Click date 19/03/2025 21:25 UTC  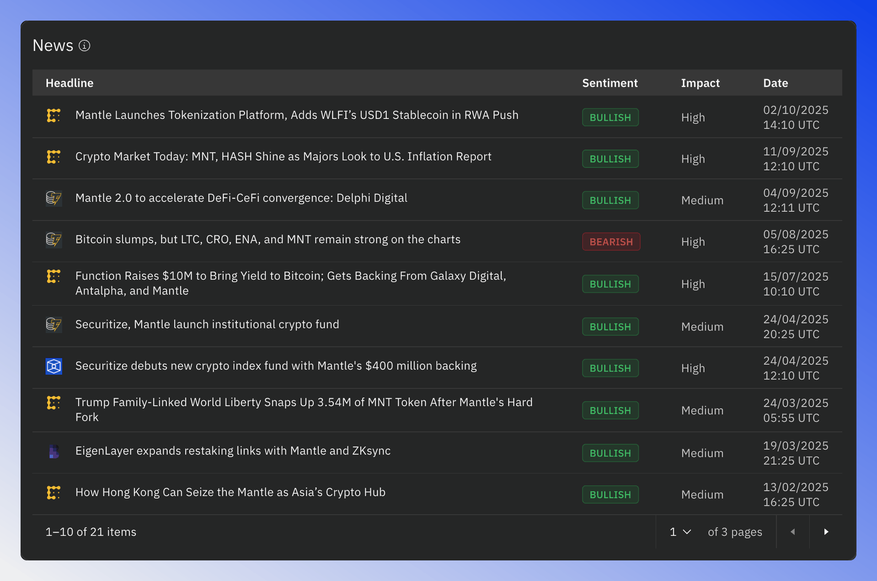click(x=796, y=453)
